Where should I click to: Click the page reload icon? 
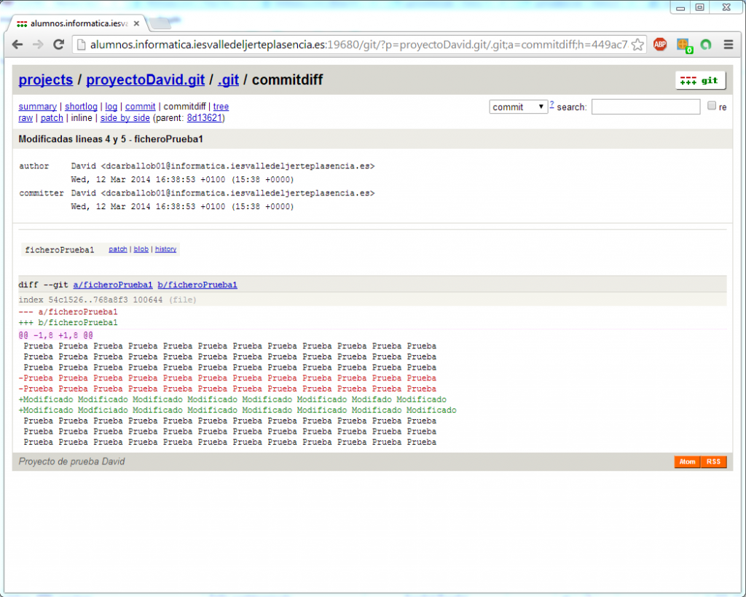pos(60,44)
